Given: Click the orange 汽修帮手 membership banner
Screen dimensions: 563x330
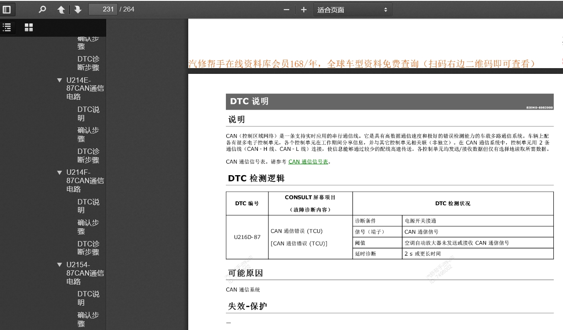Looking at the screenshot, I should click(361, 64).
